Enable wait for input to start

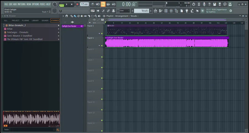coord(98,4)
